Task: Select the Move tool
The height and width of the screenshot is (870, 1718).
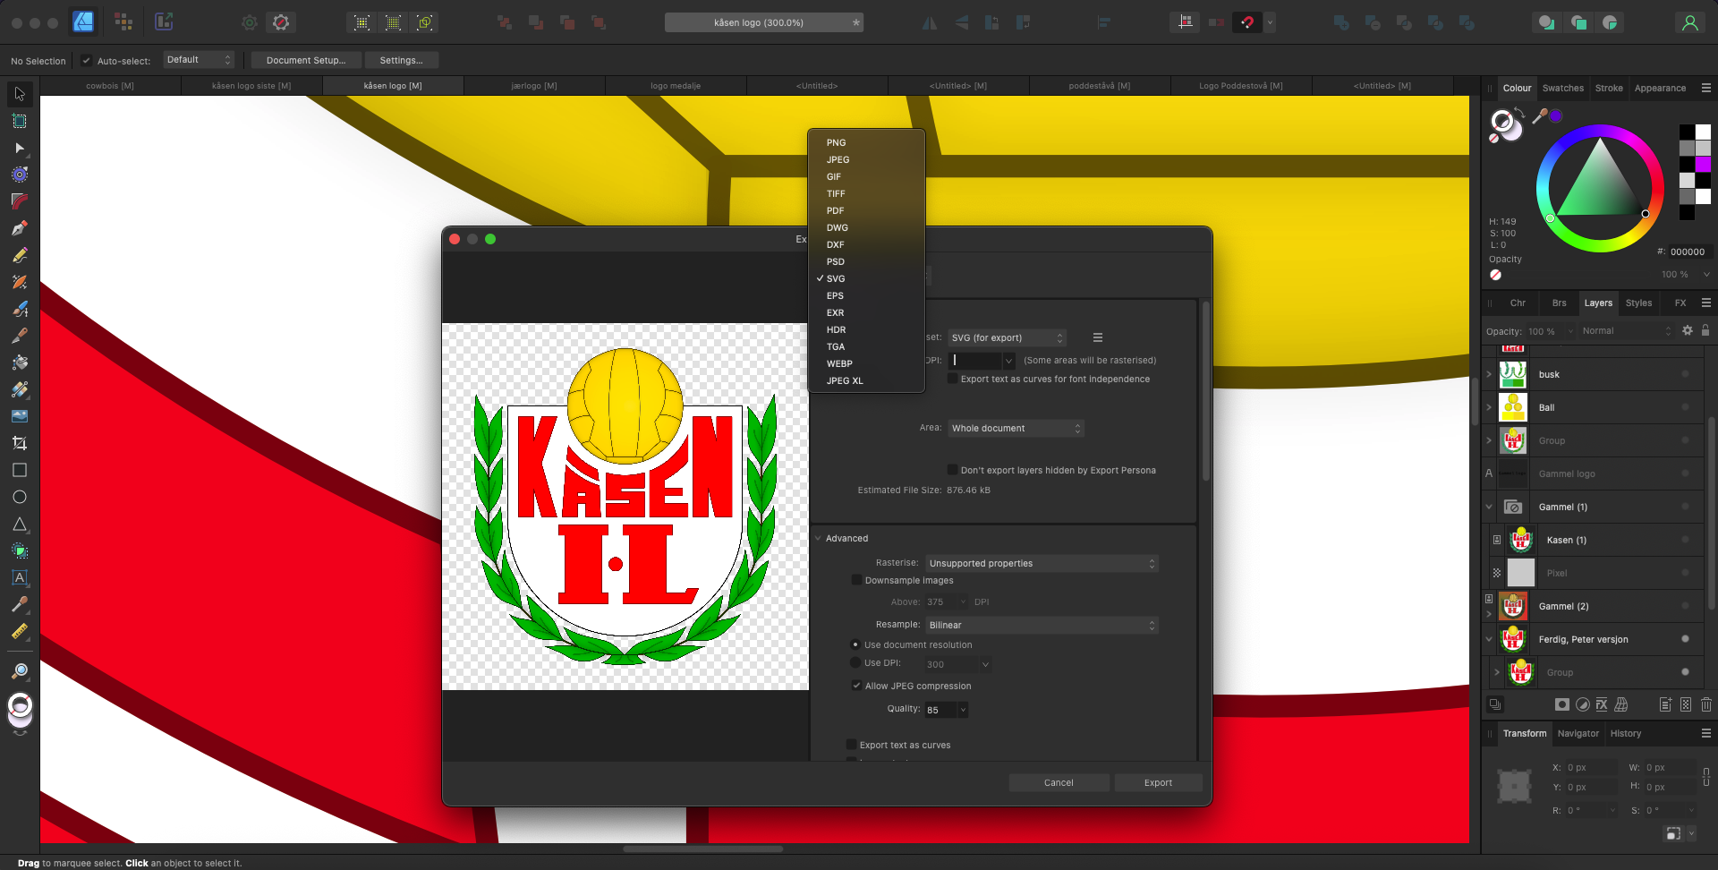Action: click(20, 94)
